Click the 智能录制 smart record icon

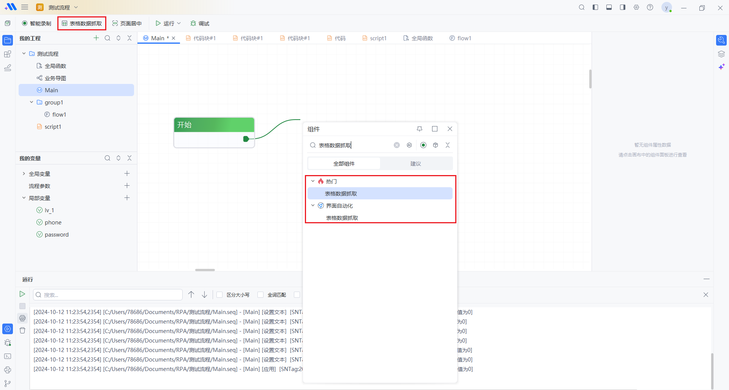coord(25,24)
